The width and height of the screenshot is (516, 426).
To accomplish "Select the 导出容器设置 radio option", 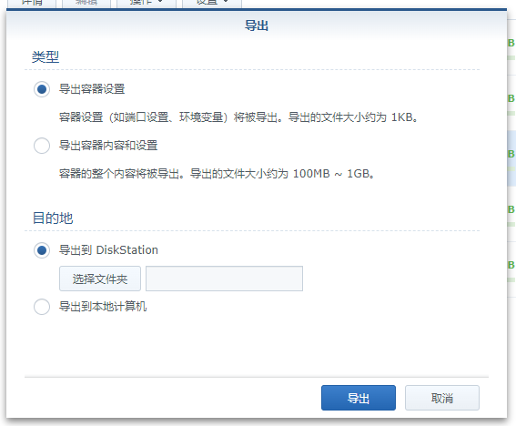I will pyautogui.click(x=42, y=89).
